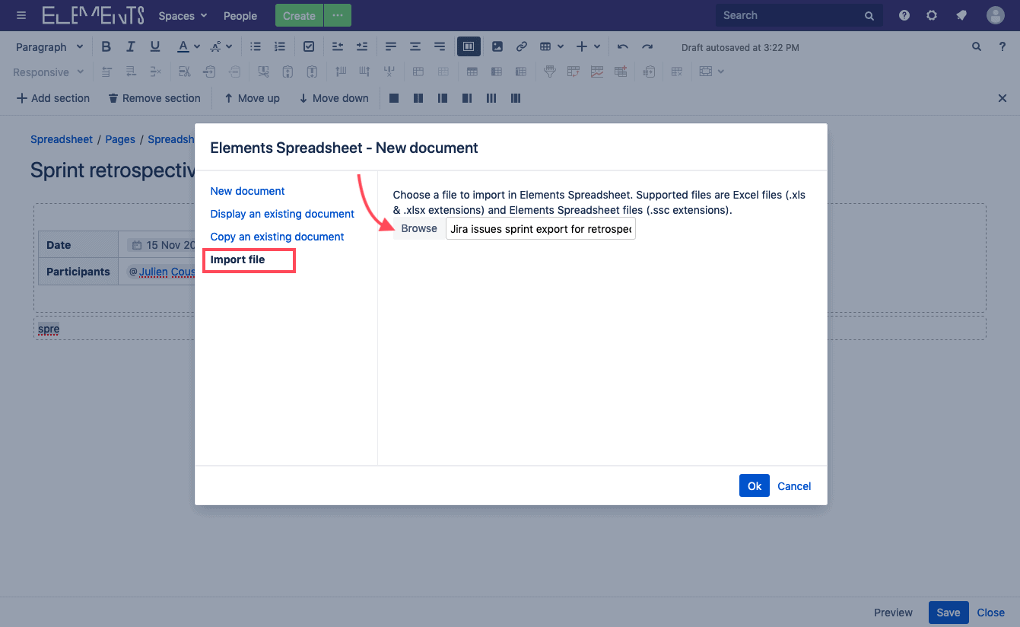Click the Bold formatting icon

tap(106, 46)
